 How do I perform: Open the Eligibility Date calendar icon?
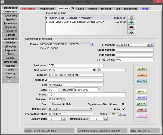pyautogui.click(x=64, y=119)
